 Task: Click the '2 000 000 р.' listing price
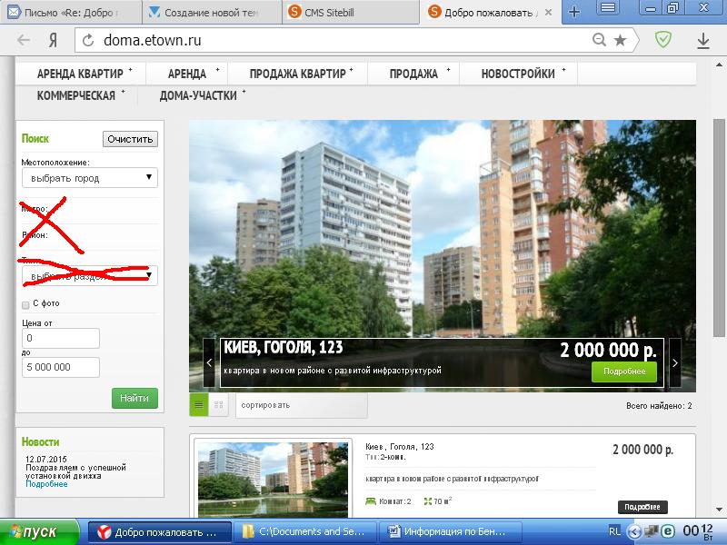[642, 449]
